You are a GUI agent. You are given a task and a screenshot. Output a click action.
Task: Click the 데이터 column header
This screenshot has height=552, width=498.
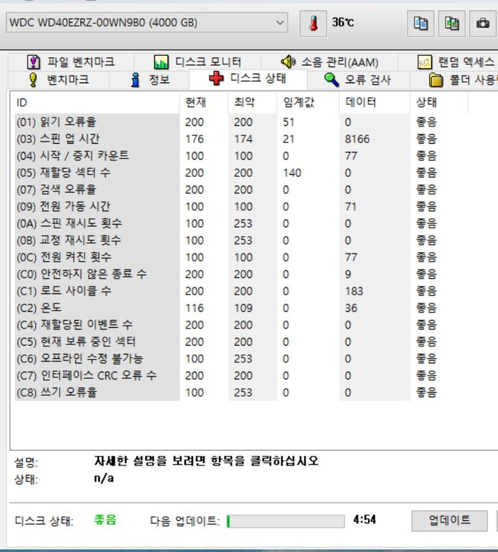coord(374,102)
